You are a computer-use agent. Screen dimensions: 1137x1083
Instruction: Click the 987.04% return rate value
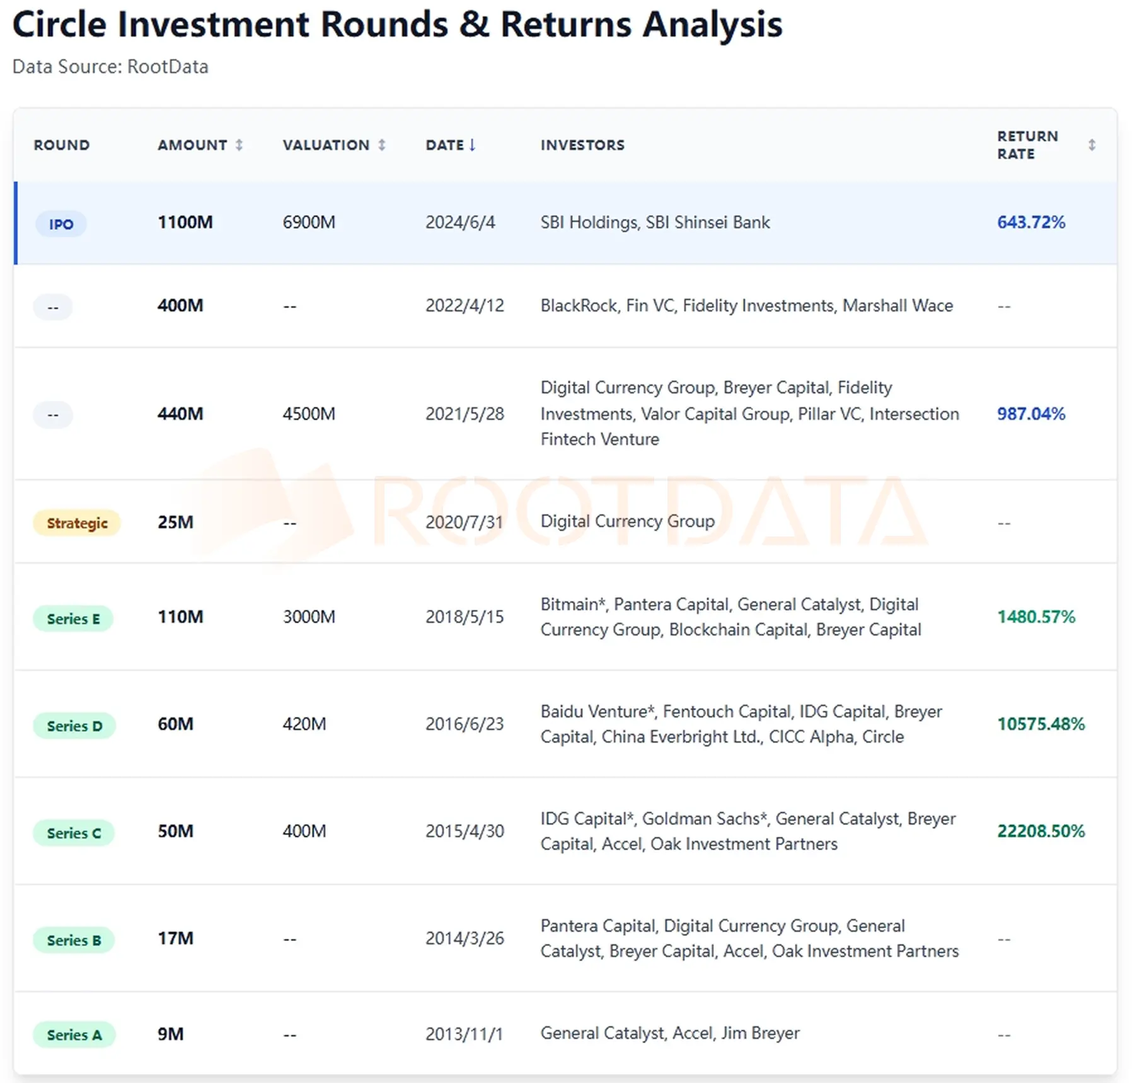coord(1030,414)
